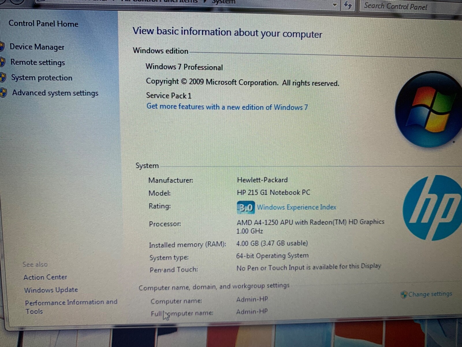Click shield icon next to Change settings

(404, 295)
